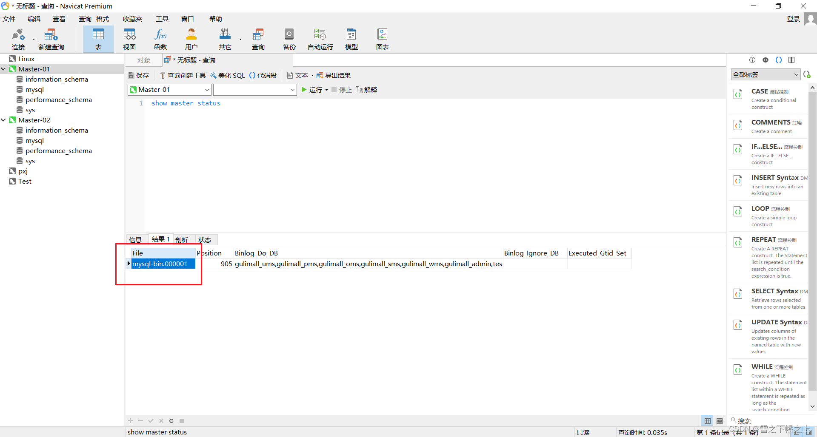This screenshot has height=437, width=817.
Task: Open the 收藏夹 menu
Action: (x=132, y=19)
